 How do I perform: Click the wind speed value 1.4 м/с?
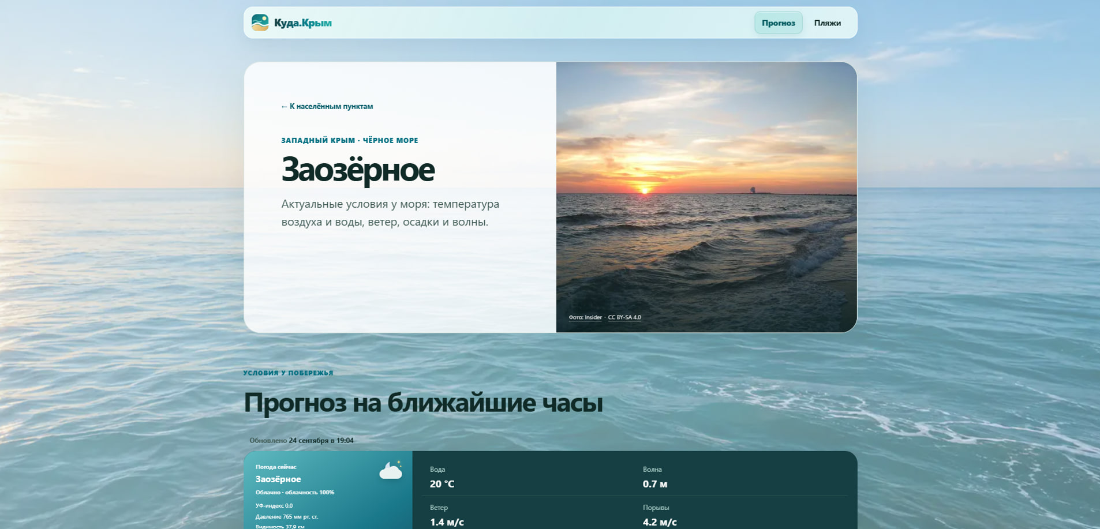click(x=447, y=522)
